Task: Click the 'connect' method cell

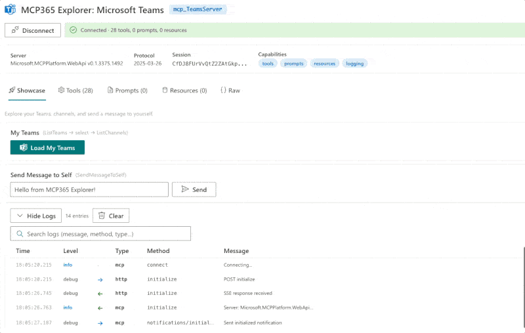Action: 157,265
